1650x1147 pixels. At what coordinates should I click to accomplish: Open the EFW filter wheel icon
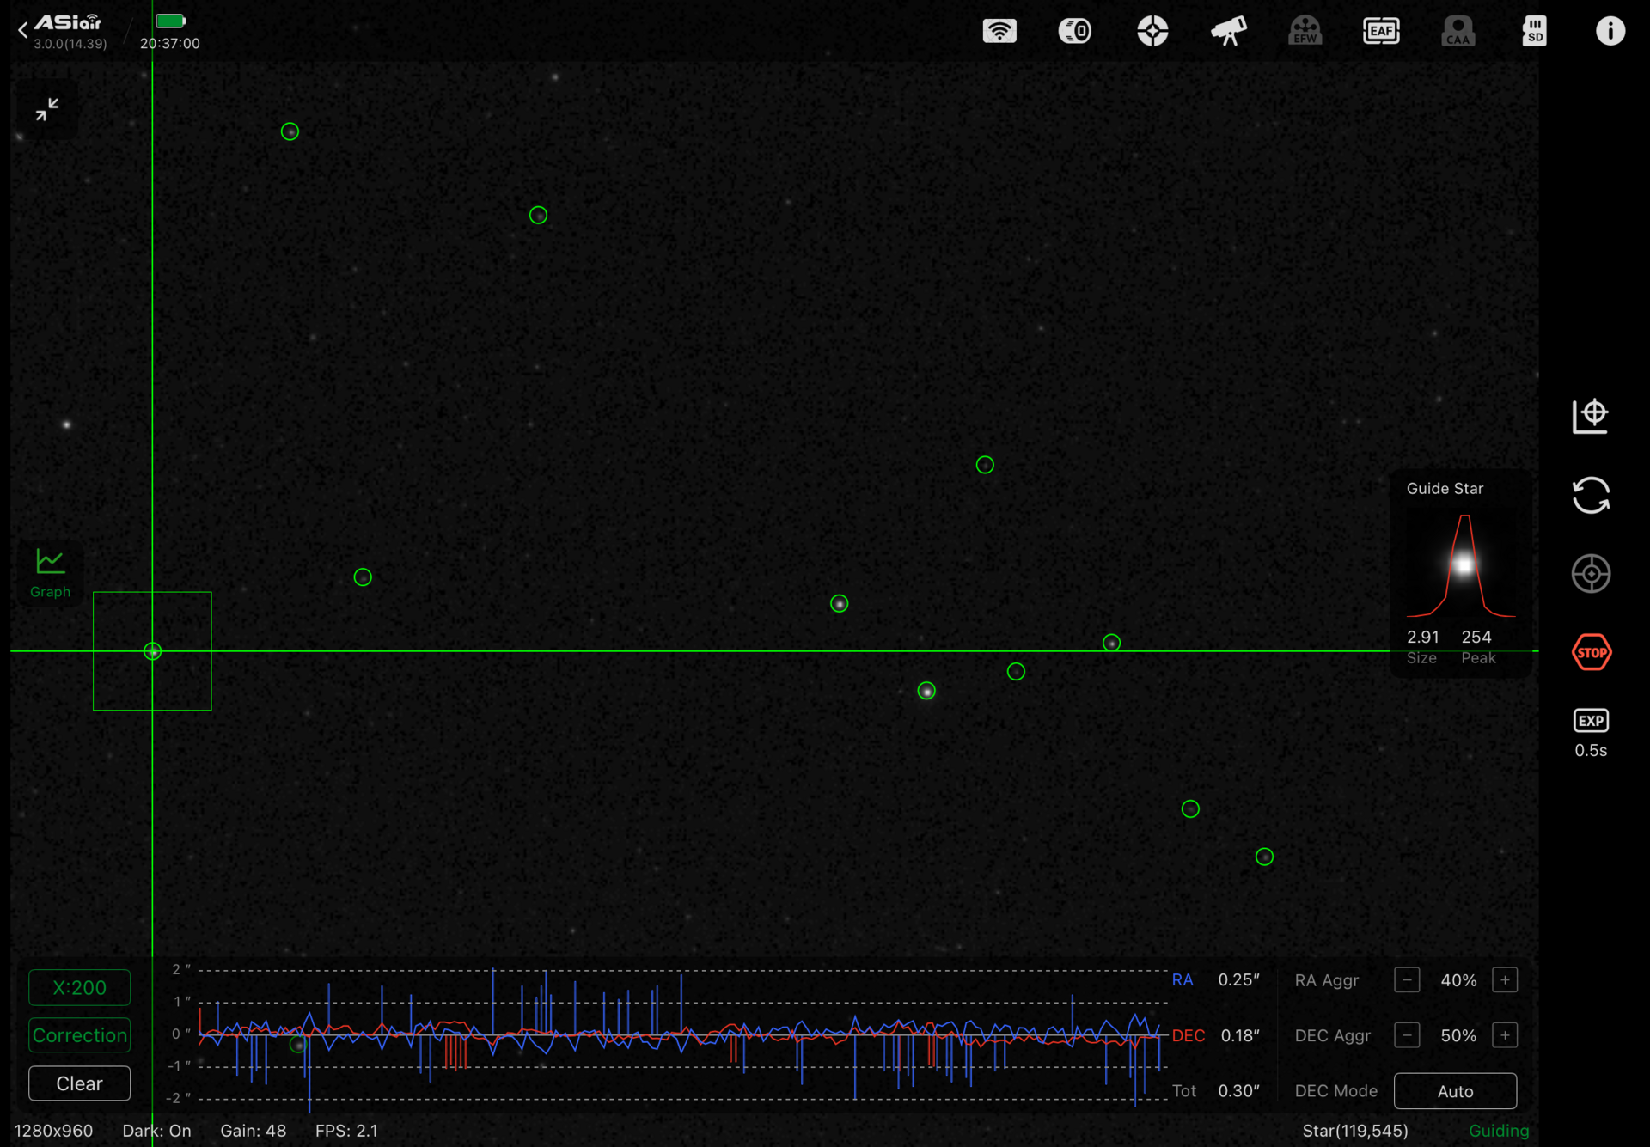click(1305, 31)
